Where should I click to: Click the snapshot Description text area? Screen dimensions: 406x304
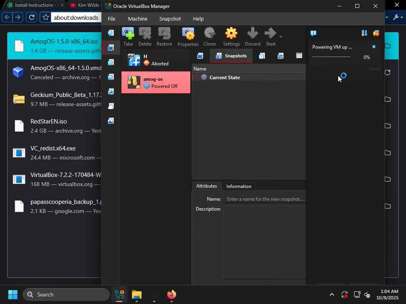tap(265, 242)
